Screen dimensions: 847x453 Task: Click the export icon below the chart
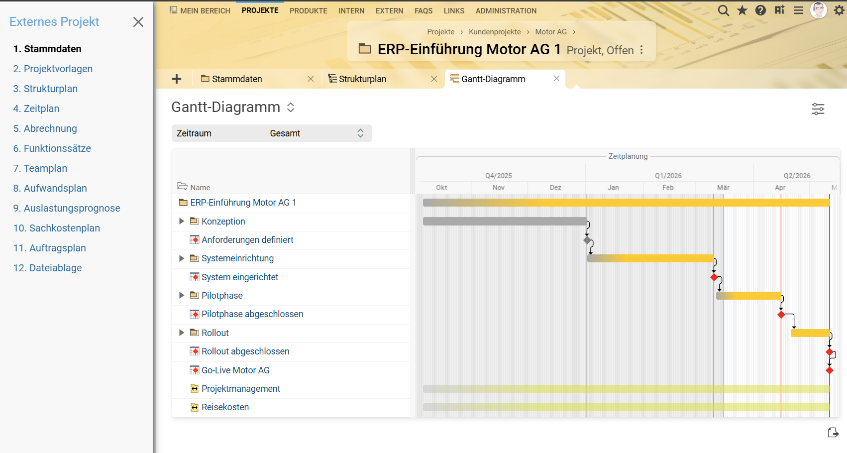pyautogui.click(x=833, y=432)
